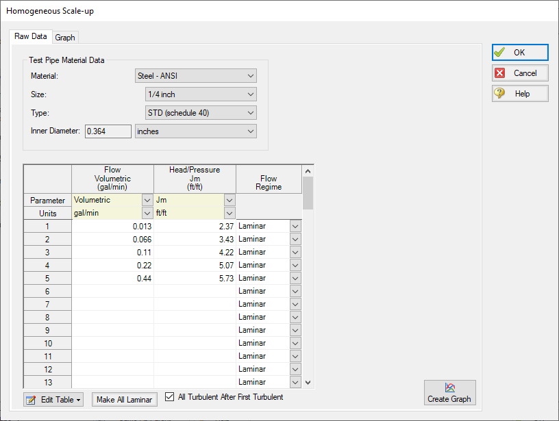Toggle All Turbulent After First Turbulent checkbox
This screenshot has width=559, height=421.
pyautogui.click(x=171, y=397)
